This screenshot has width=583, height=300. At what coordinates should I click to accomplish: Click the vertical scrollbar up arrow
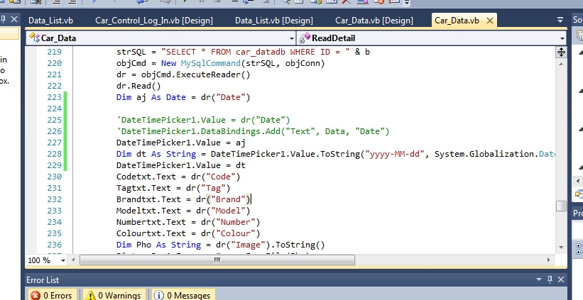pos(561,64)
